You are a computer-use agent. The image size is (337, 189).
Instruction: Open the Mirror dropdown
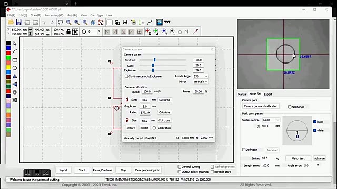200,82
